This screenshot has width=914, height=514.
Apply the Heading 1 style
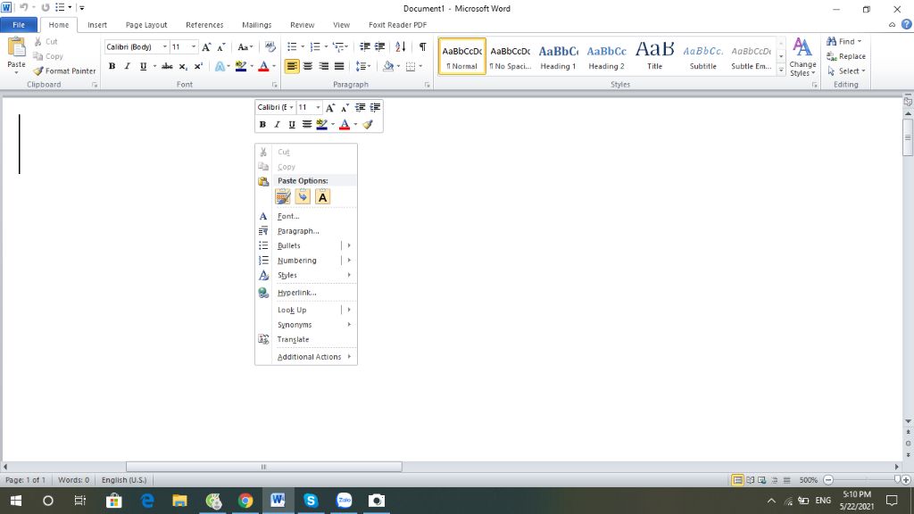[x=558, y=56]
